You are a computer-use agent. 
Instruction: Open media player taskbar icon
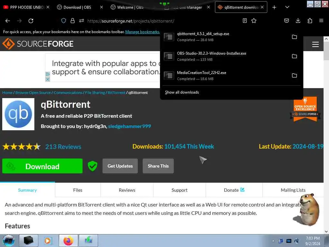(48, 241)
